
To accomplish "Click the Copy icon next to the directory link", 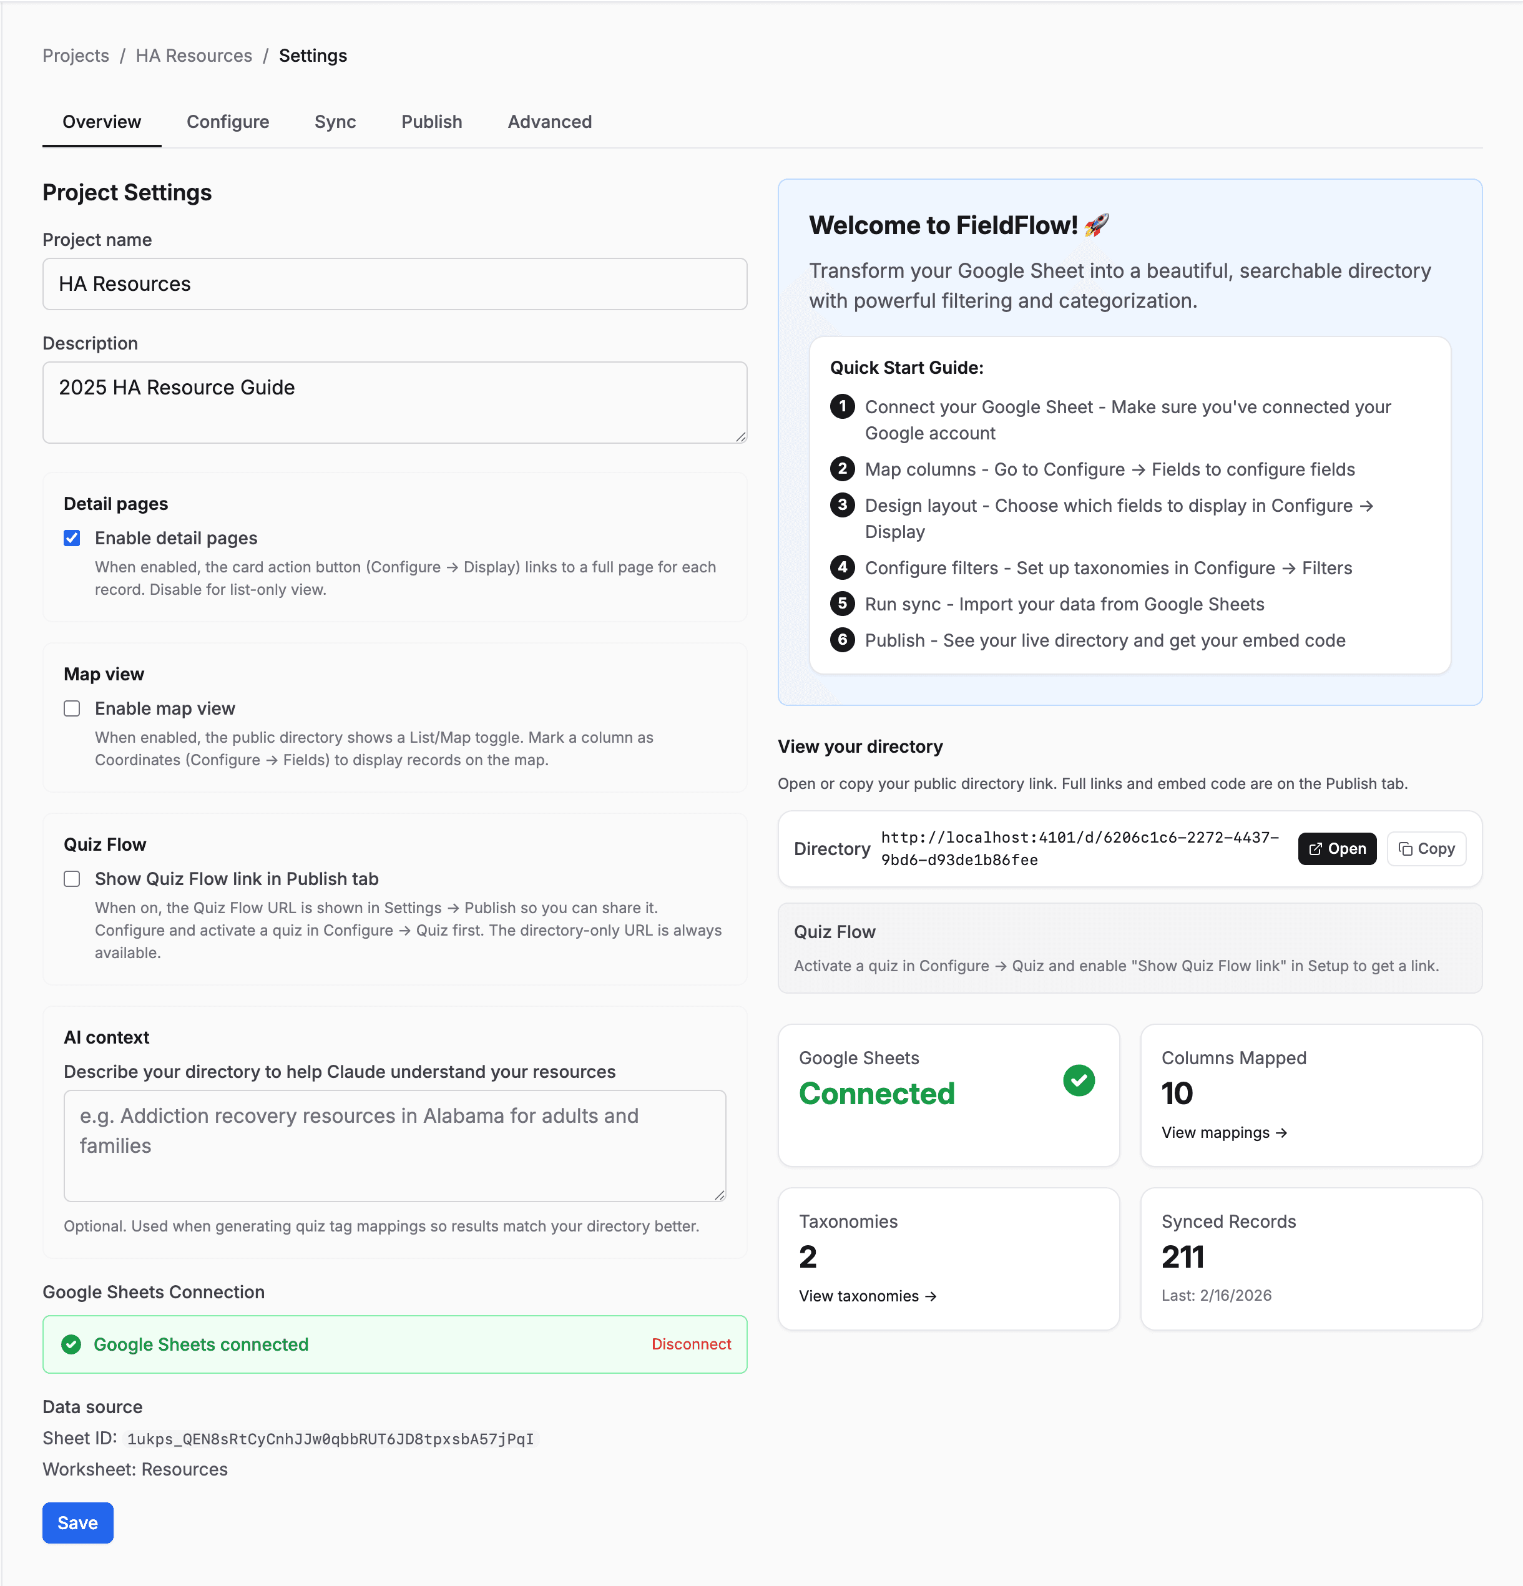I will 1406,849.
